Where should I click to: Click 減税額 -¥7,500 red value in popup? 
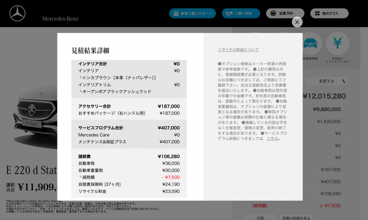pyautogui.click(x=171, y=177)
